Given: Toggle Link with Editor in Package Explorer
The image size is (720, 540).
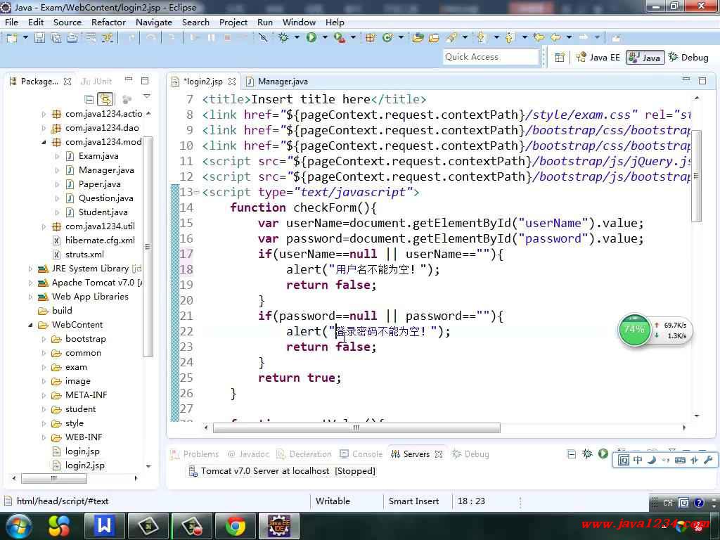Looking at the screenshot, I should pos(105,99).
